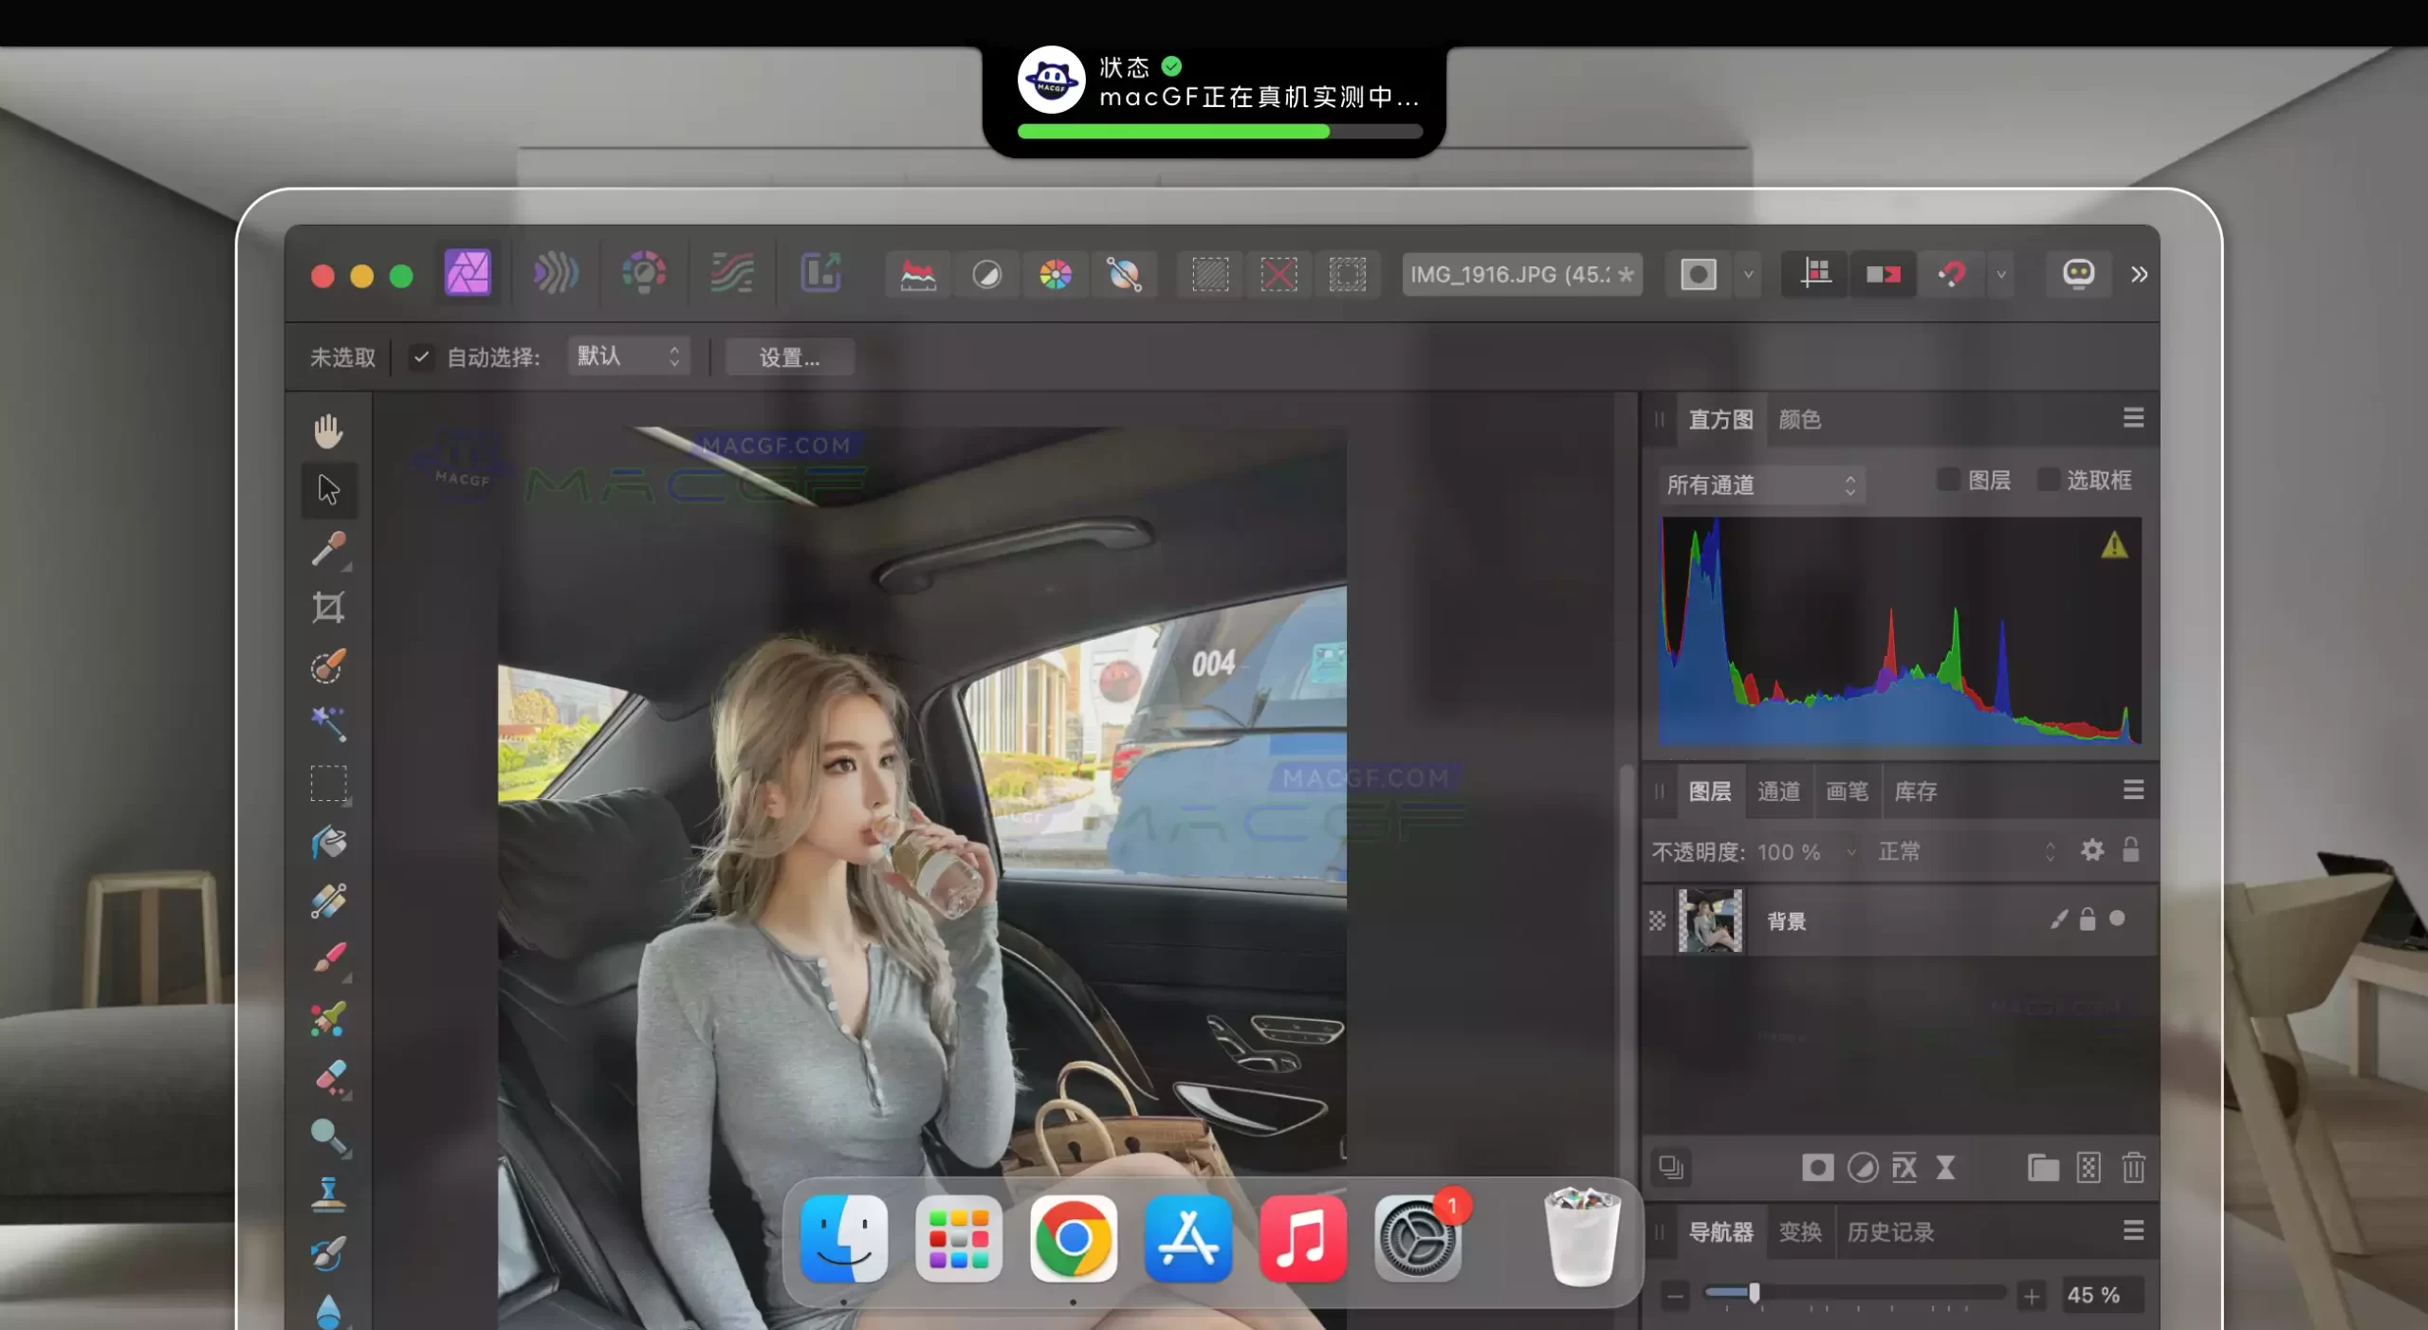
Task: Toggle the lock on the 背景 layer
Action: click(x=2086, y=920)
